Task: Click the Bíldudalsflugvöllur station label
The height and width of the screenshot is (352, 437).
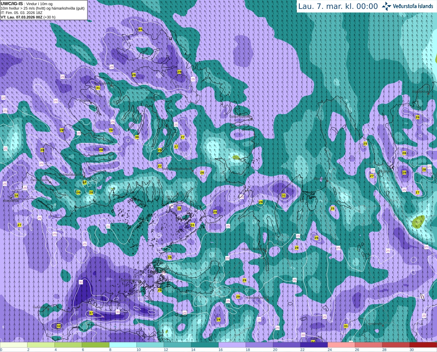Action: coord(71,174)
